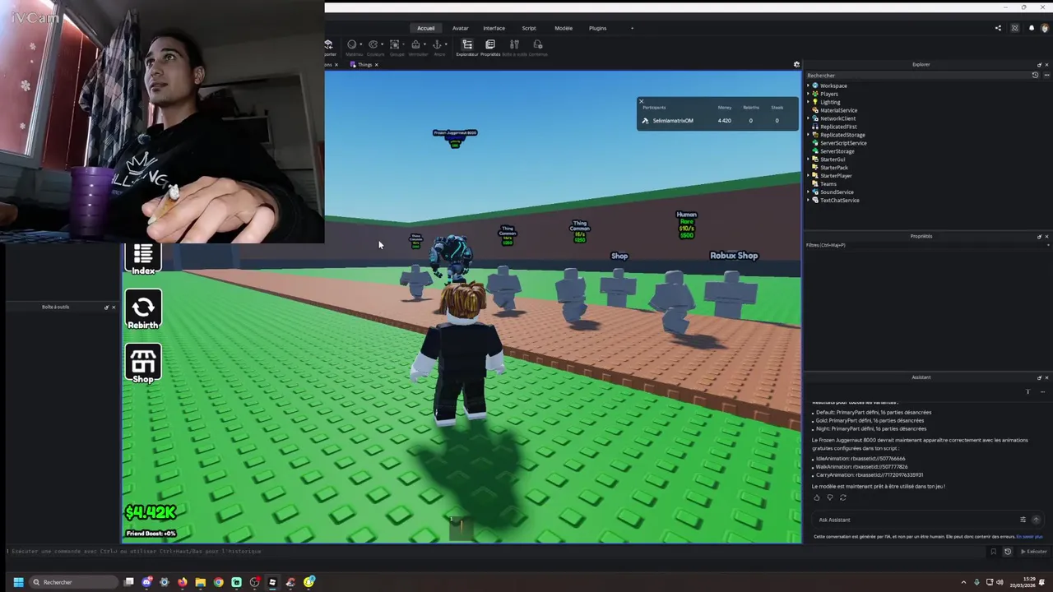Viewport: 1053px width, 592px height.
Task: Open the Couleurs palette tool
Action: tap(373, 47)
